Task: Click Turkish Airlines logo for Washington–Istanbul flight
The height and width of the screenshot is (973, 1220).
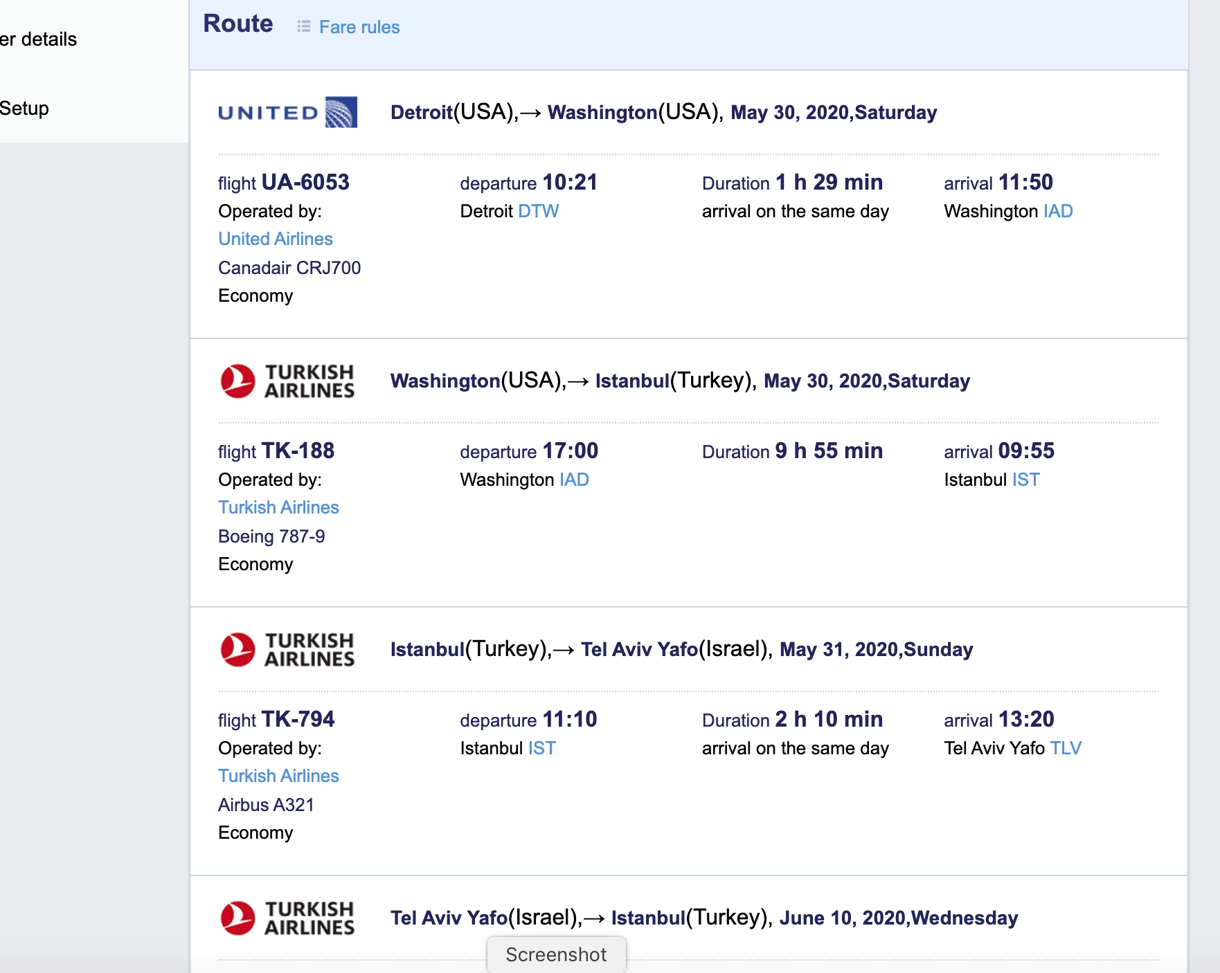Action: pos(287,381)
